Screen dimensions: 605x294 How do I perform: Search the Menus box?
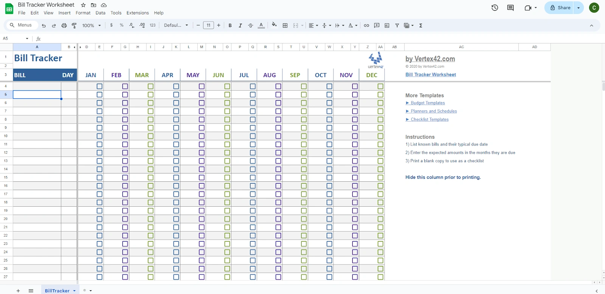click(x=22, y=25)
